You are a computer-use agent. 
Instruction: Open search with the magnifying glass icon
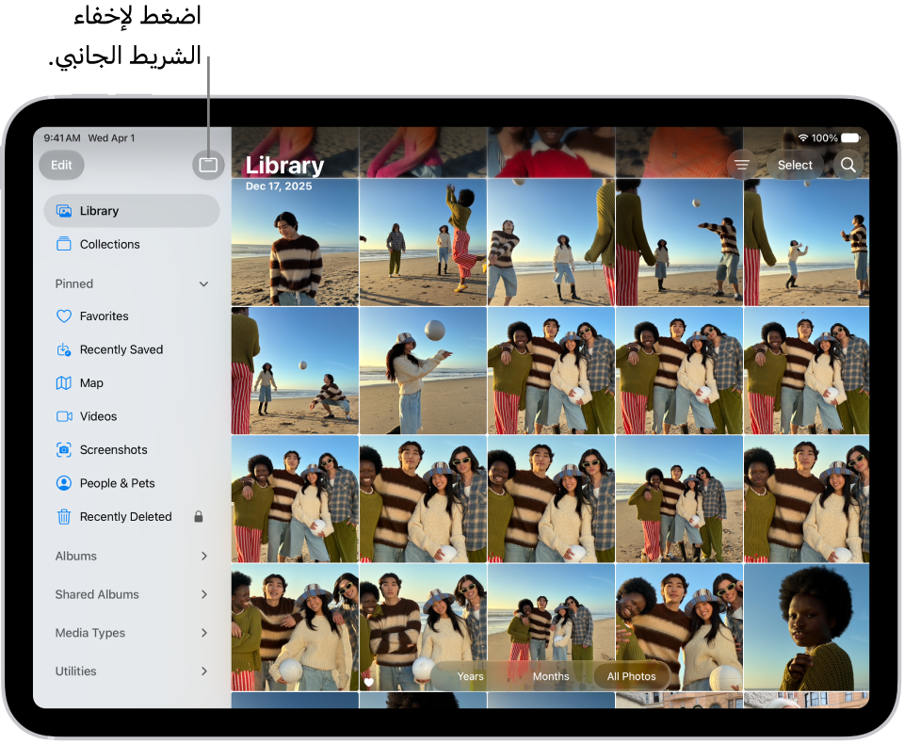pyautogui.click(x=848, y=165)
